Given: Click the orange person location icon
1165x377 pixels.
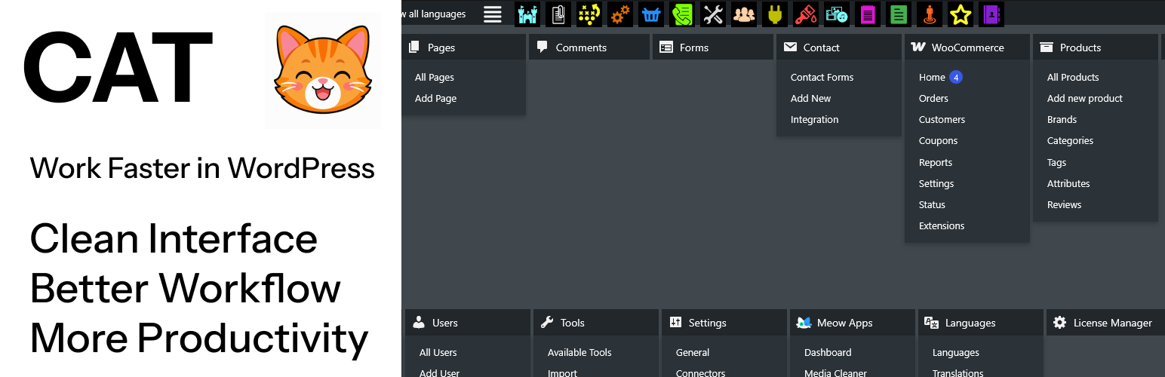Looking at the screenshot, I should pyautogui.click(x=930, y=14).
